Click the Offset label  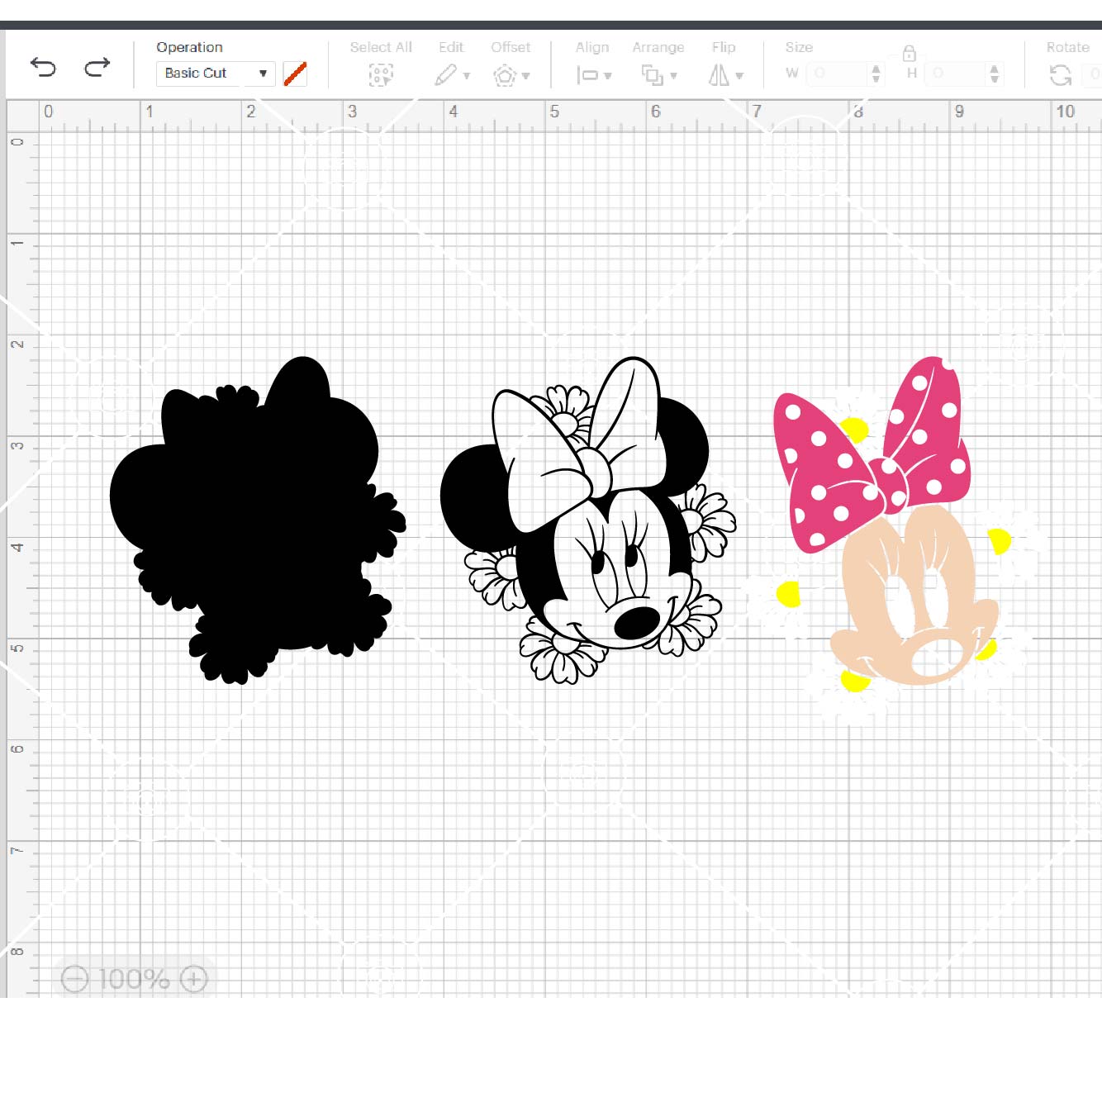coord(511,47)
